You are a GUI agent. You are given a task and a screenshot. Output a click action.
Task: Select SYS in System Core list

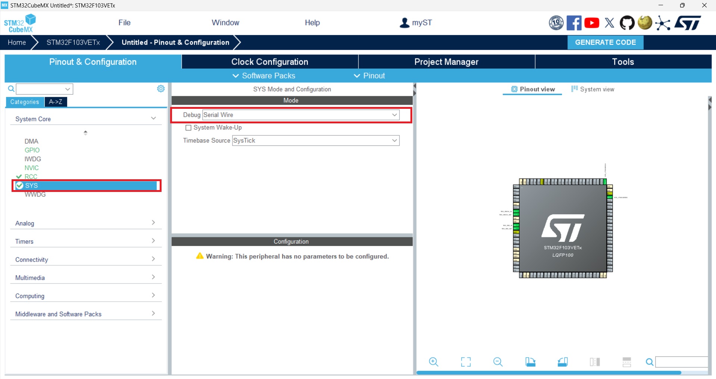coord(86,186)
